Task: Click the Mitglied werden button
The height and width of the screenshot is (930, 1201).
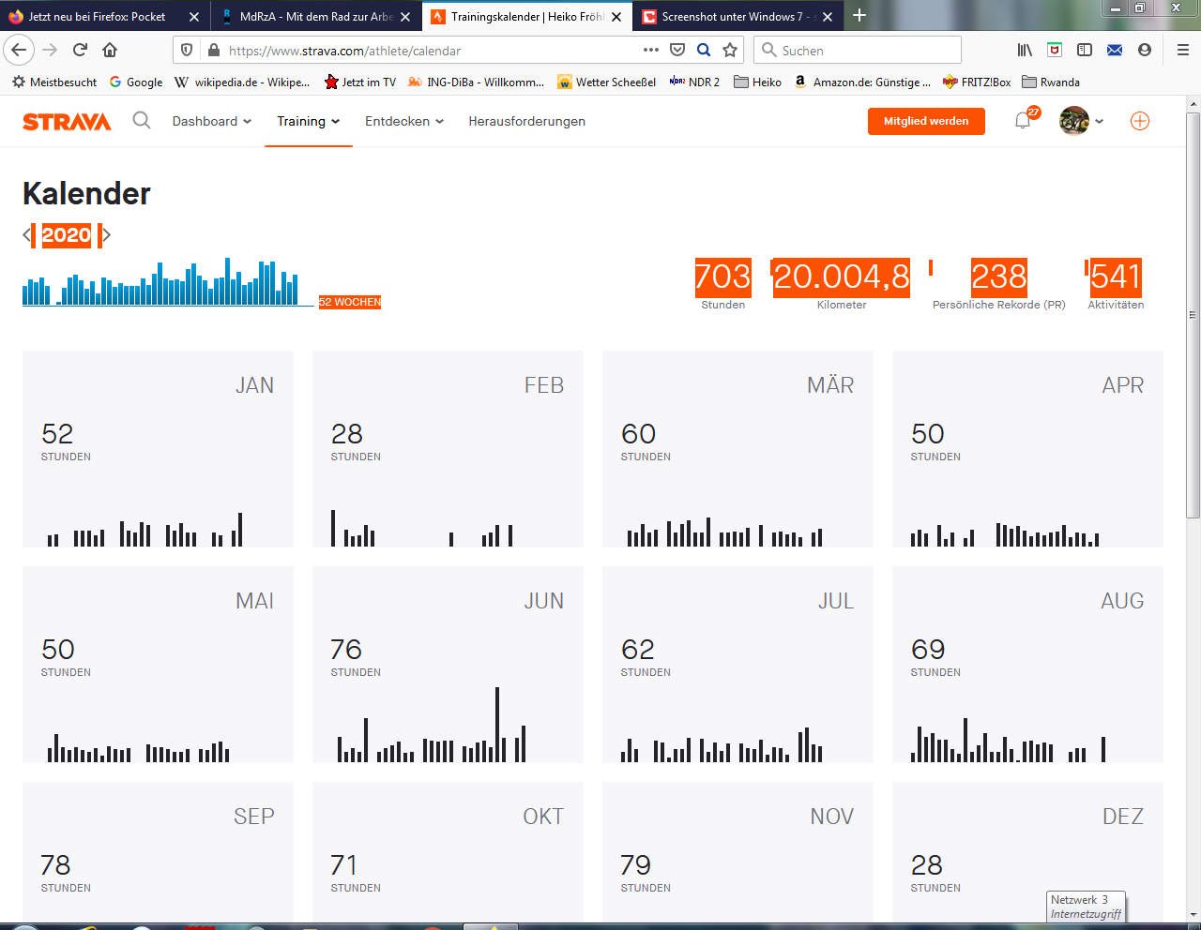Action: [926, 121]
